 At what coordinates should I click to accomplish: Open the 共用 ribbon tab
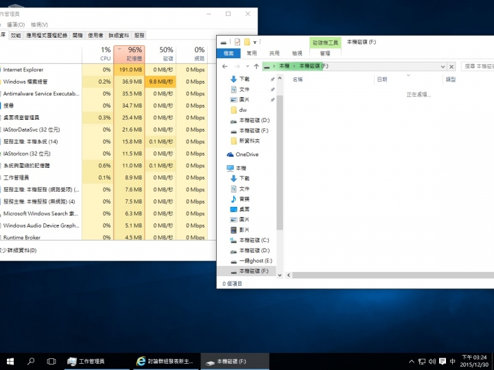[x=274, y=53]
